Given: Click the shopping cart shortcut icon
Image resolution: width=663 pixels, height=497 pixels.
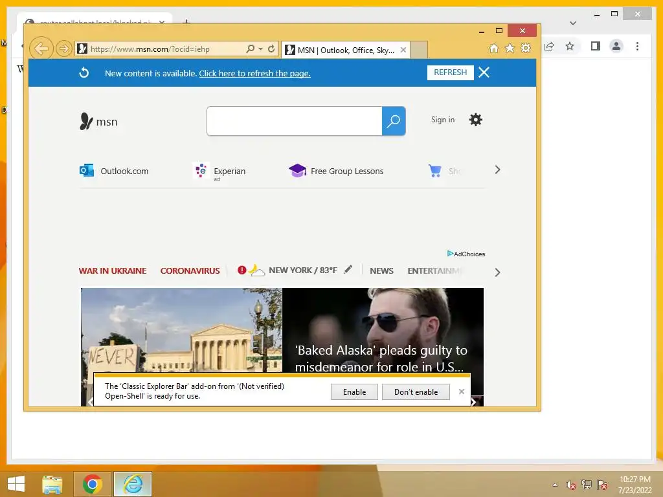Looking at the screenshot, I should pos(434,171).
